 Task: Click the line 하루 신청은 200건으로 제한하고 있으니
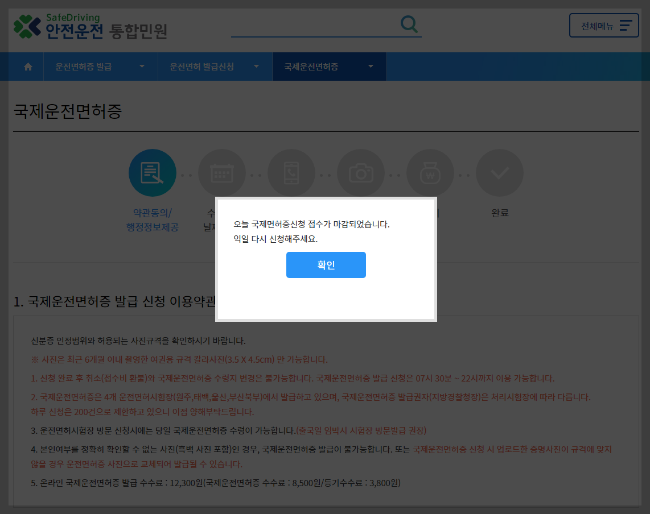(x=142, y=412)
